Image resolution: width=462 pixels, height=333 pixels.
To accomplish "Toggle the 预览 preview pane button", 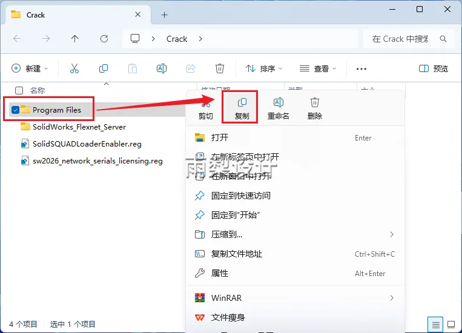I will click(434, 68).
